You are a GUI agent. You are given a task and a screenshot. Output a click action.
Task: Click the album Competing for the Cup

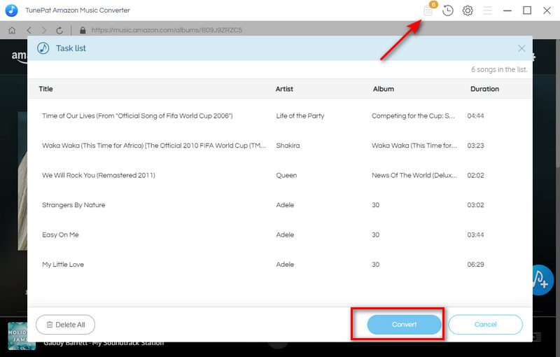click(413, 115)
